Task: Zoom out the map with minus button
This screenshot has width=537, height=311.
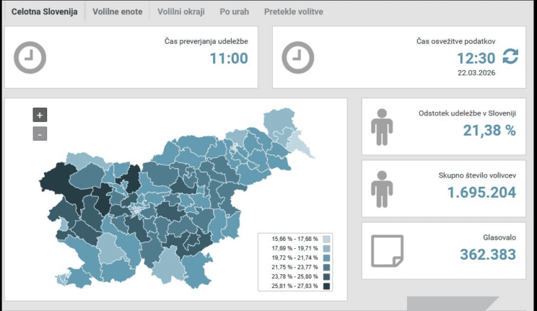Action: pos(40,133)
